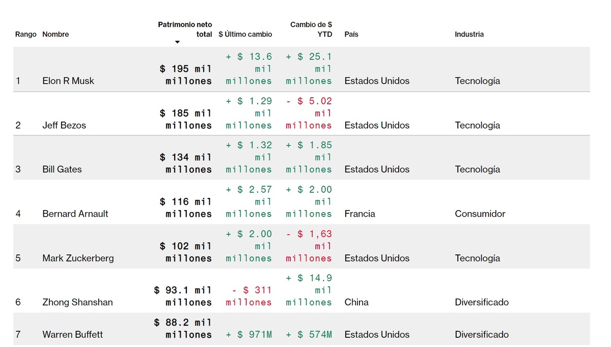Sort by Patrimonio neto total column
This screenshot has height=347, width=611.
[185, 30]
